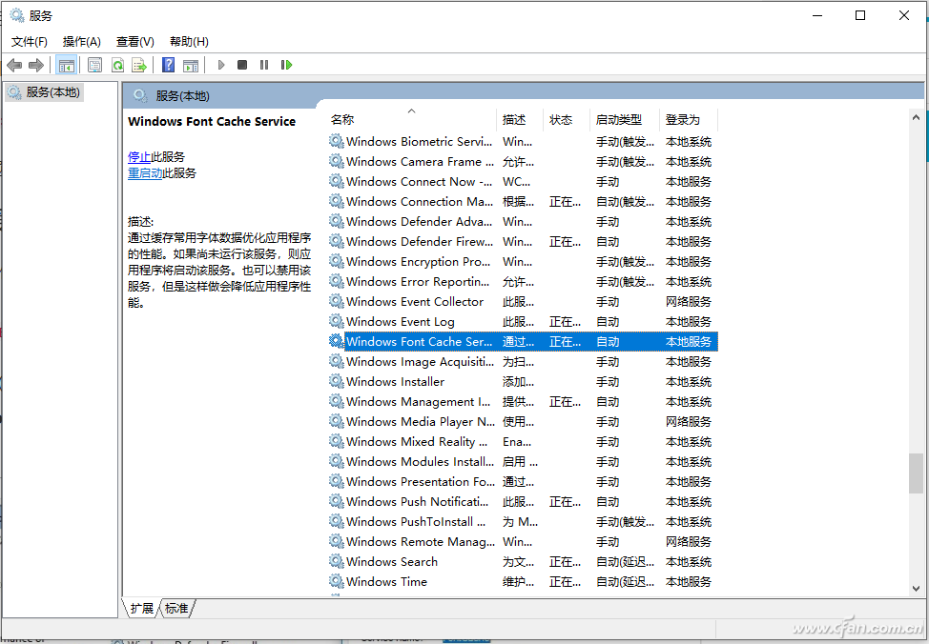Click the Pause Service icon
929x644 pixels.
coord(264,65)
